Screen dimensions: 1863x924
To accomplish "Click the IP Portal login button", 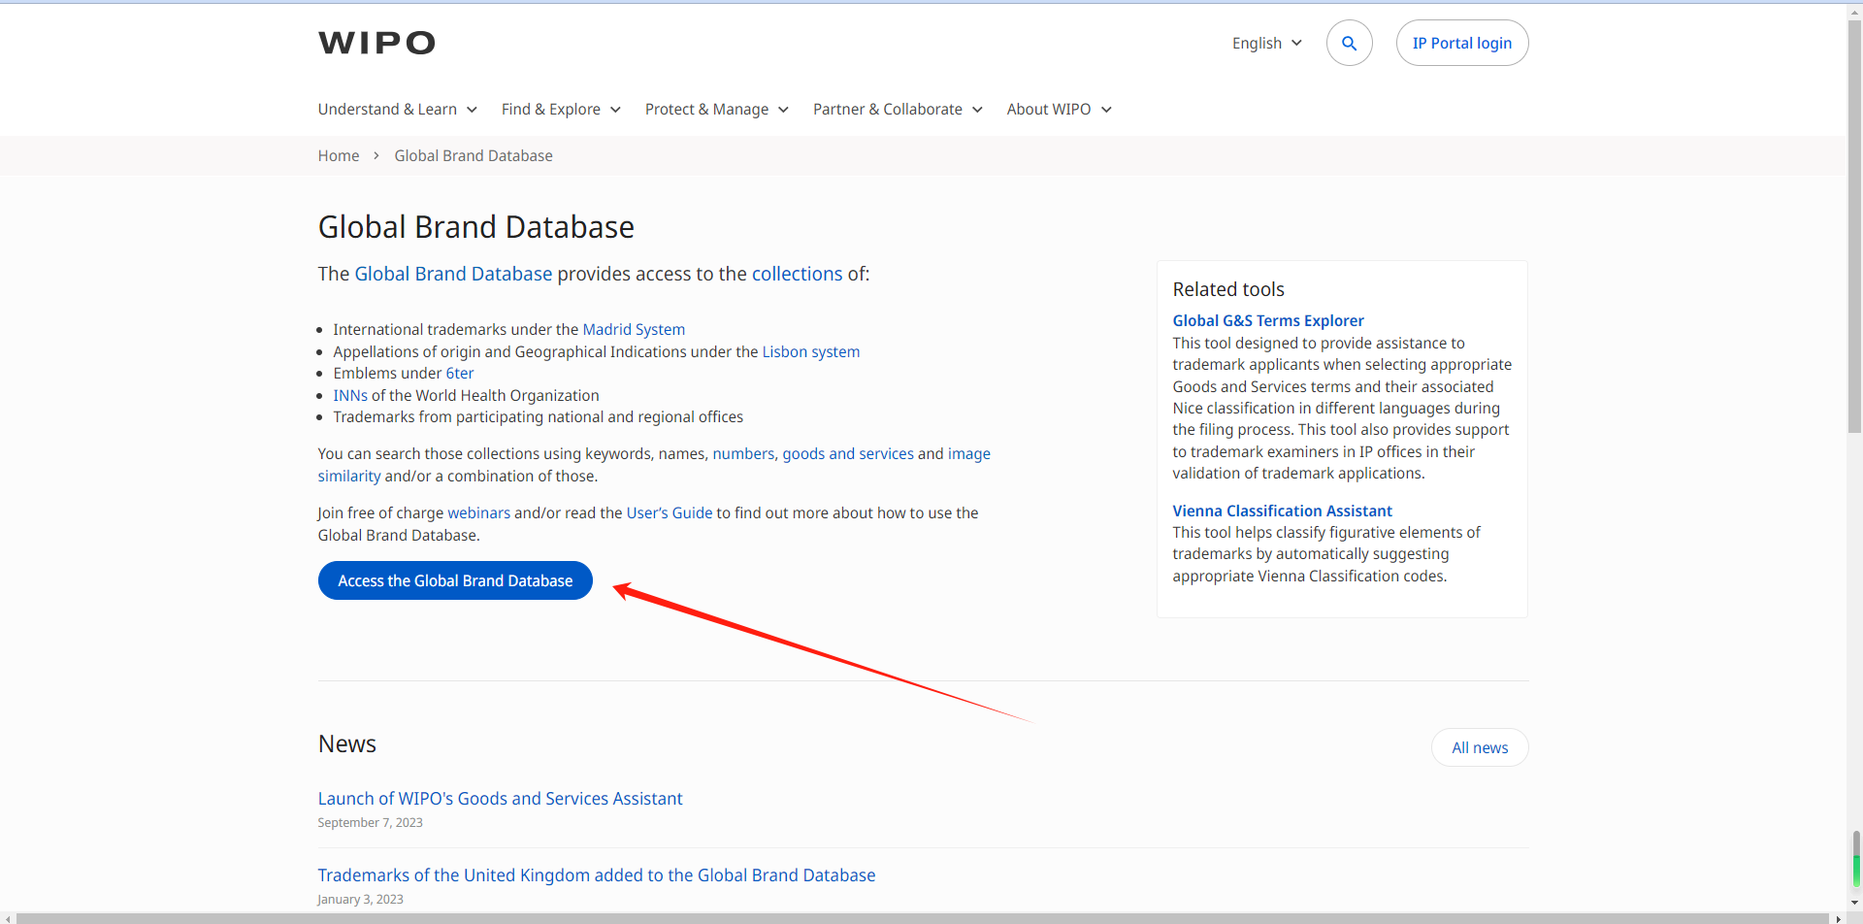I will coord(1461,43).
